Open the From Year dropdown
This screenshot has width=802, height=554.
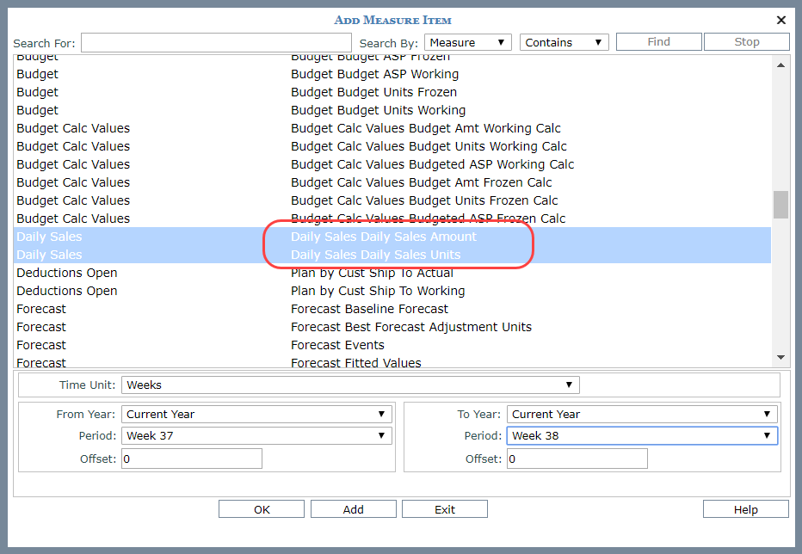(256, 414)
